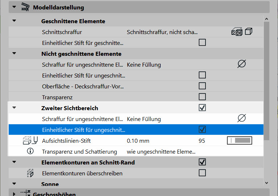Enable the Elementkonturen überschreiben checkbox
The width and height of the screenshot is (278, 196).
tap(202, 173)
